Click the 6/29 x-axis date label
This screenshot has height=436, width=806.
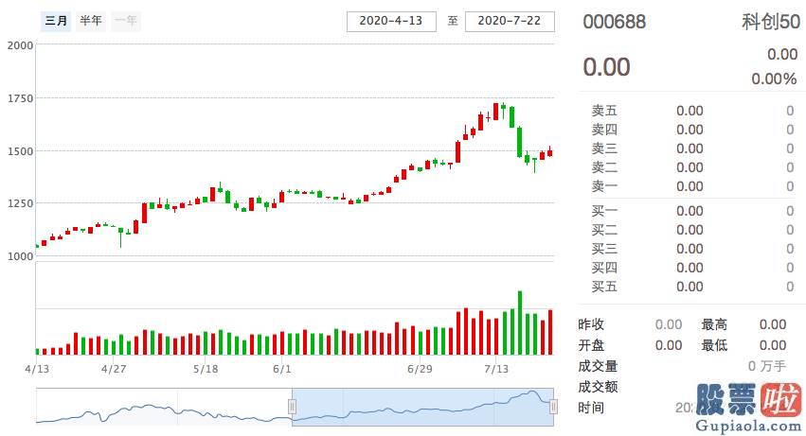420,369
